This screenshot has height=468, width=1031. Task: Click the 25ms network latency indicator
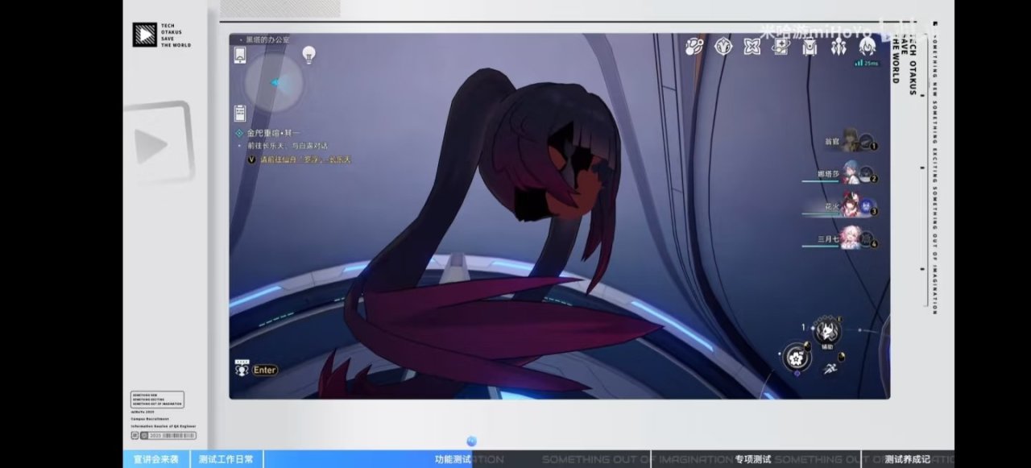[867, 62]
